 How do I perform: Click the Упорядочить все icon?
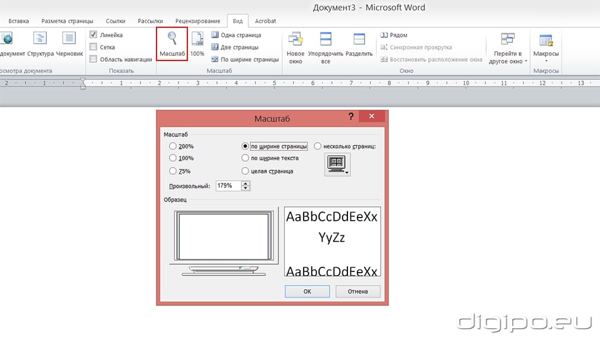325,40
